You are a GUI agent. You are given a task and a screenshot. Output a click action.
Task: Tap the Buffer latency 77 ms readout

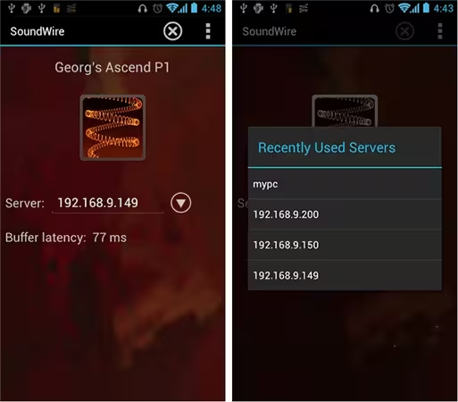tap(66, 238)
